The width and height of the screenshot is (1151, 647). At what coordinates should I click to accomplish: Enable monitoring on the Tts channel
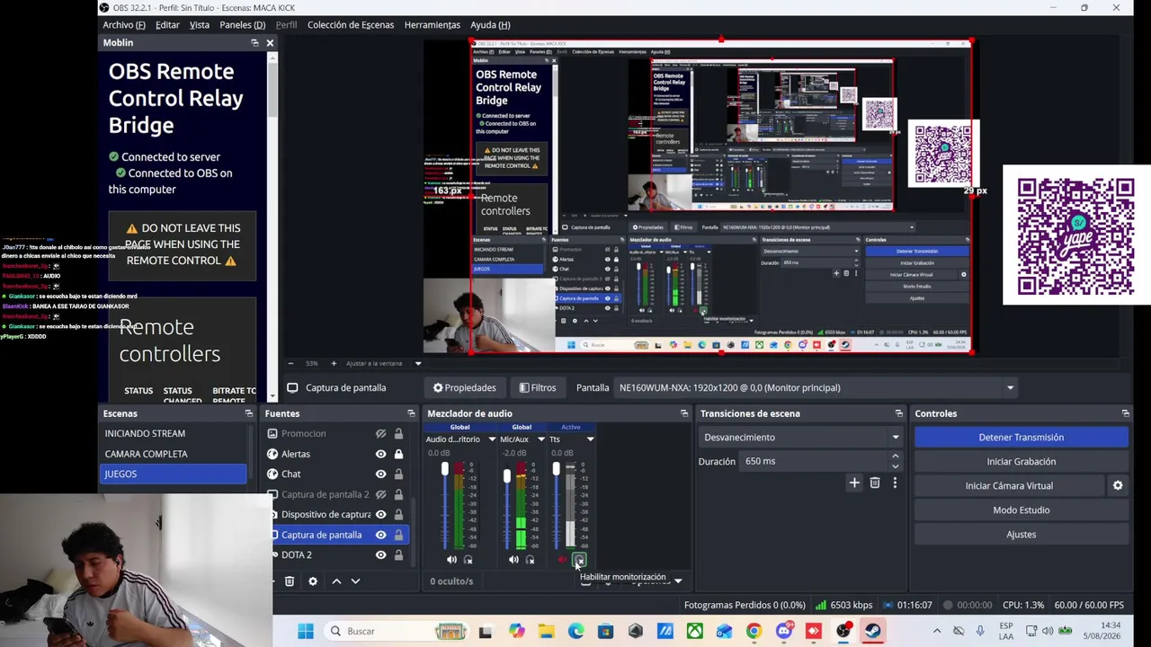pos(579,560)
